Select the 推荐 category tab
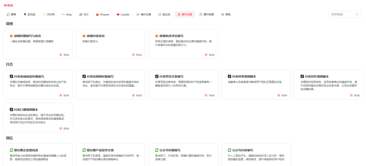366x166 pixels. (11, 15)
